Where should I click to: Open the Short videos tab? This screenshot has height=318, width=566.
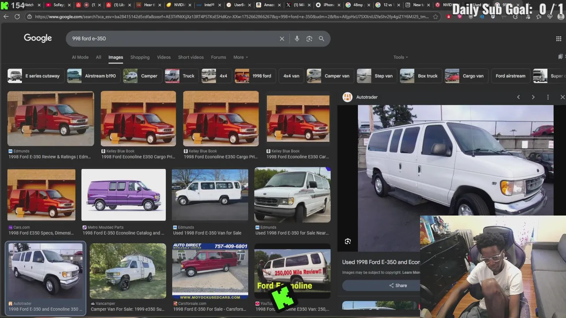coord(191,57)
